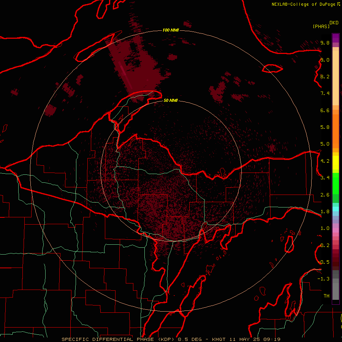This screenshot has width=342, height=342.
Task: Pick the light peach band in color bar
Action: pyautogui.click(x=336, y=79)
